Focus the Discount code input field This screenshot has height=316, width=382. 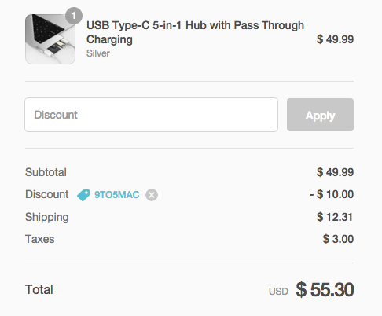point(152,115)
